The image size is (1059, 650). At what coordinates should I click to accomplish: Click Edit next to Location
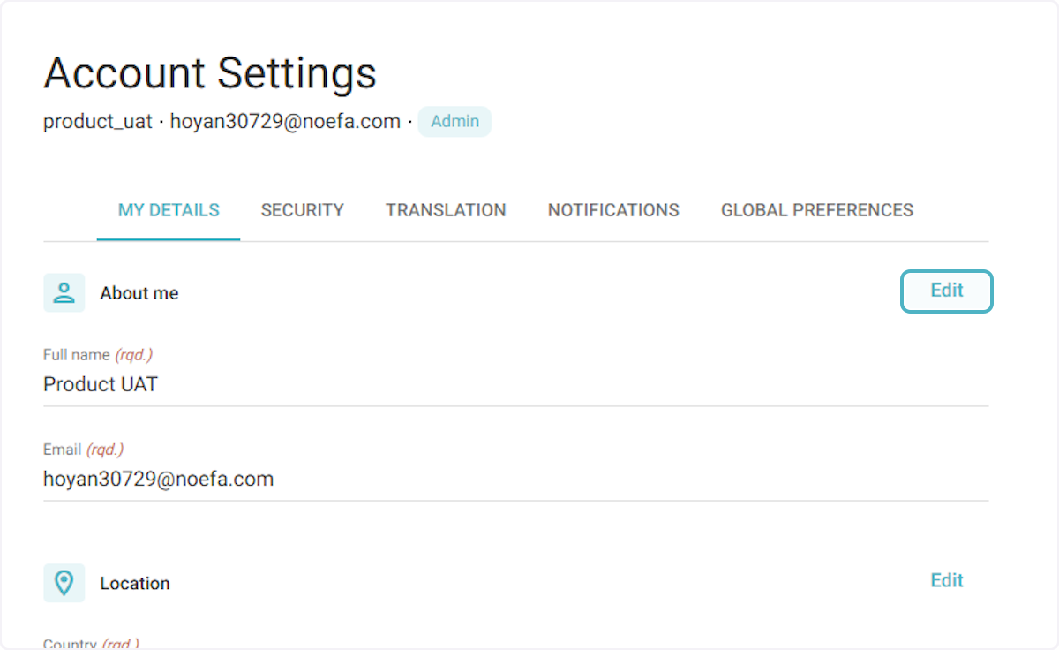(946, 580)
